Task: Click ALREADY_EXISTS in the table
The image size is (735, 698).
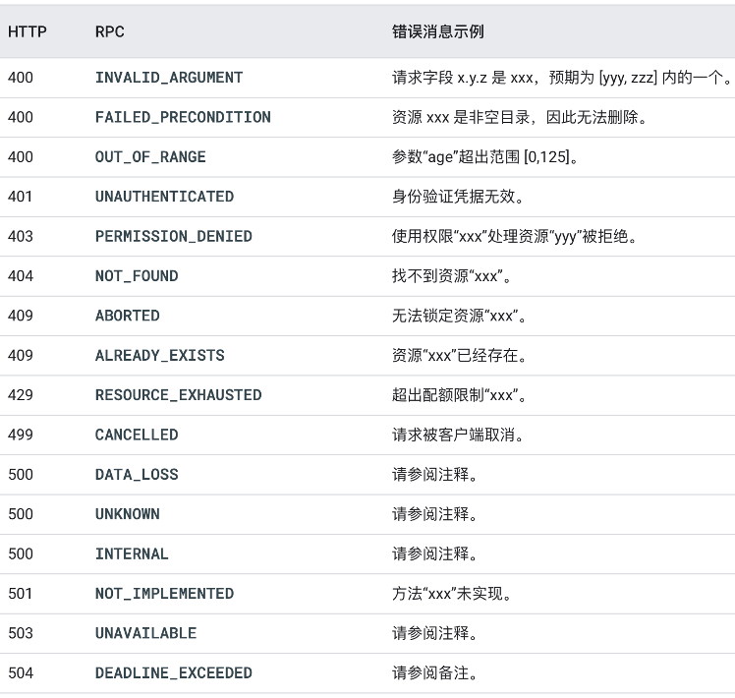Action: pyautogui.click(x=160, y=355)
